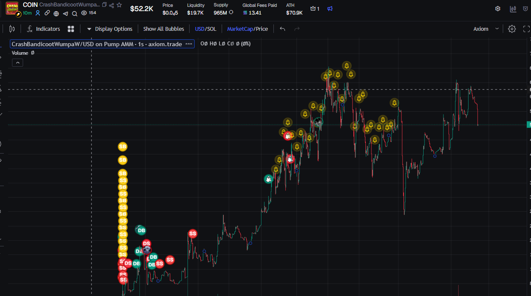Click the highest yellow bell marker
Screen dimensions: 531x296
pyautogui.click(x=347, y=66)
